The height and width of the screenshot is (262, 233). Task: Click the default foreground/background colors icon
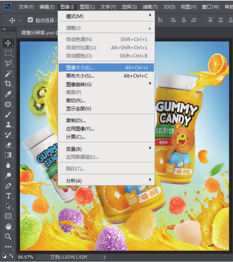[4, 256]
